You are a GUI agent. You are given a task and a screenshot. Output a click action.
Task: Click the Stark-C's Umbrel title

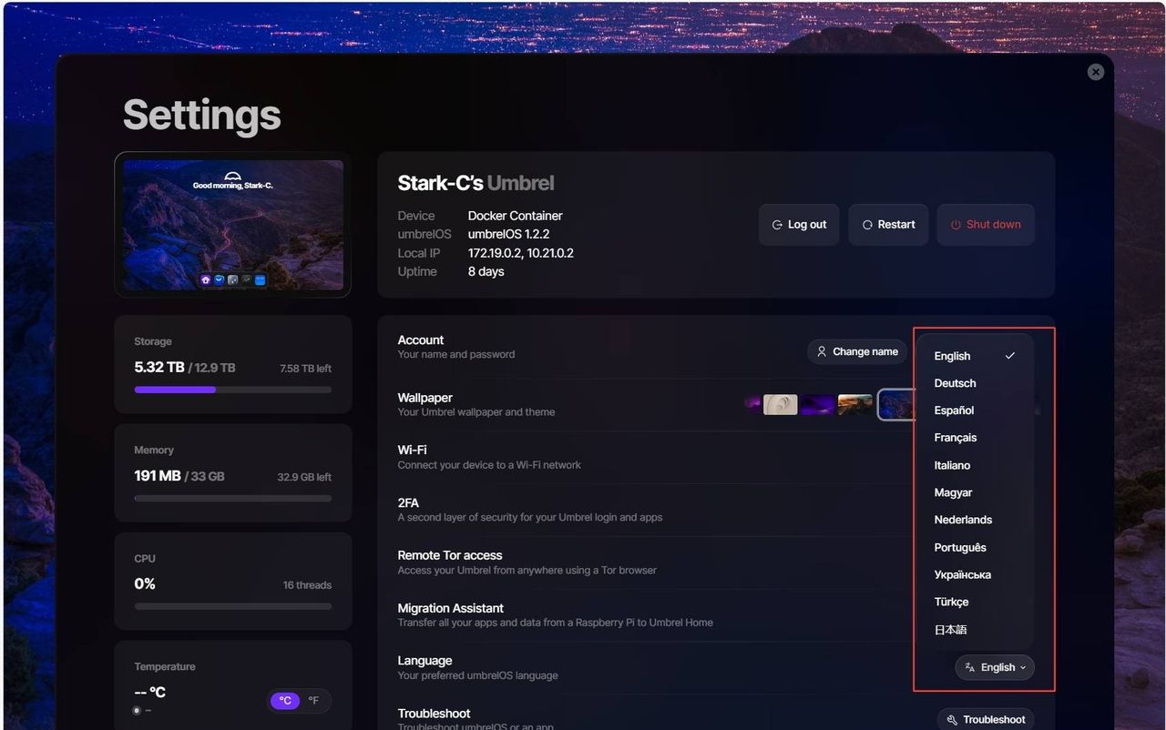pos(476,183)
